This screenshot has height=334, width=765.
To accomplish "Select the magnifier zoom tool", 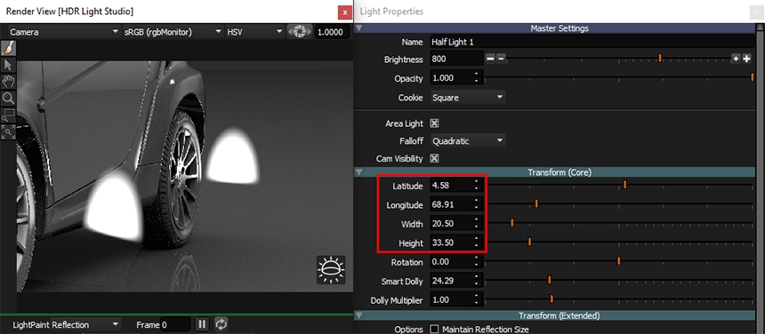I will click(8, 99).
